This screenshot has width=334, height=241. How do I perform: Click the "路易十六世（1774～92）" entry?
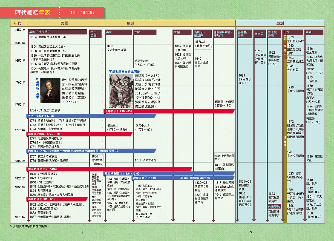[144, 128]
